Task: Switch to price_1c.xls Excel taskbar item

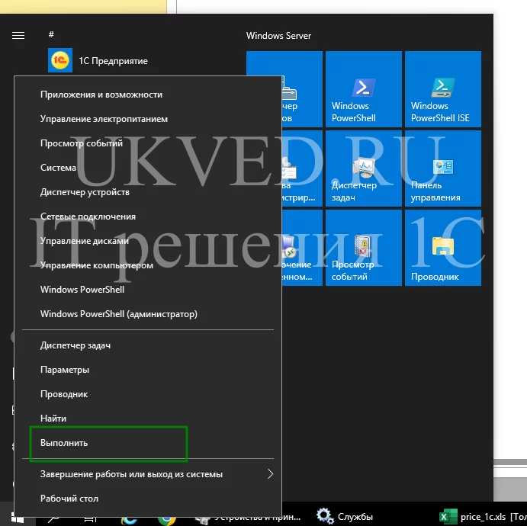Action: (x=483, y=517)
